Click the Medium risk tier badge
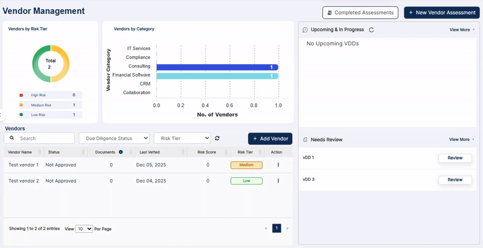 click(246, 165)
